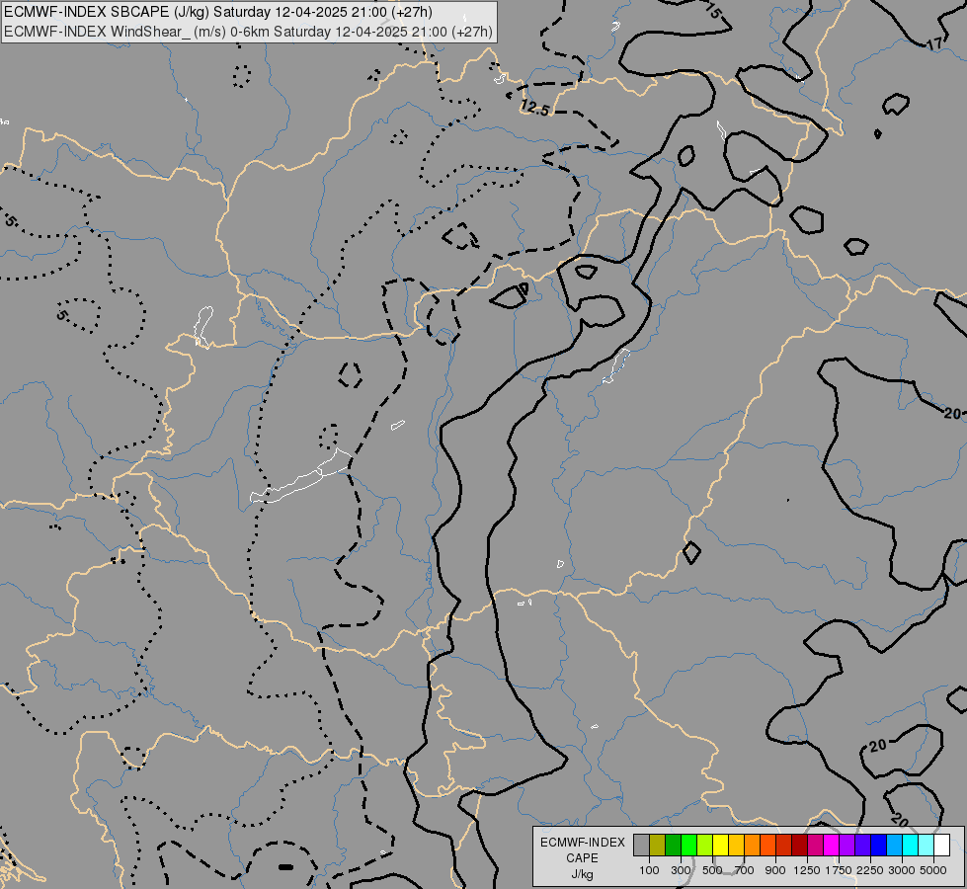Select the 1250 legend value
This screenshot has height=889, width=967.
click(807, 870)
